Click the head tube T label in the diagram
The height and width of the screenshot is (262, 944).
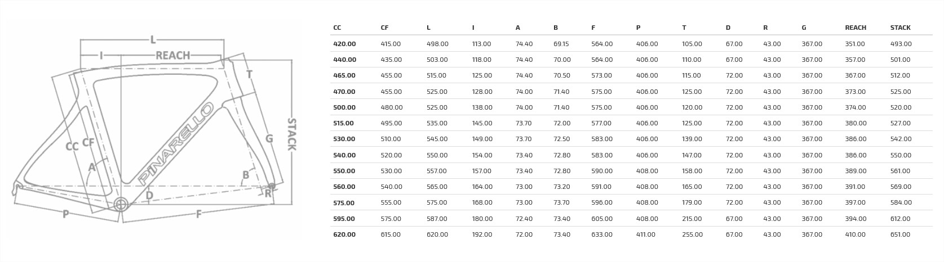click(249, 74)
